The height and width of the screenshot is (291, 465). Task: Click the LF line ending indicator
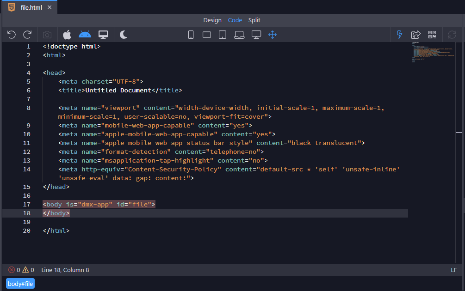click(x=454, y=270)
